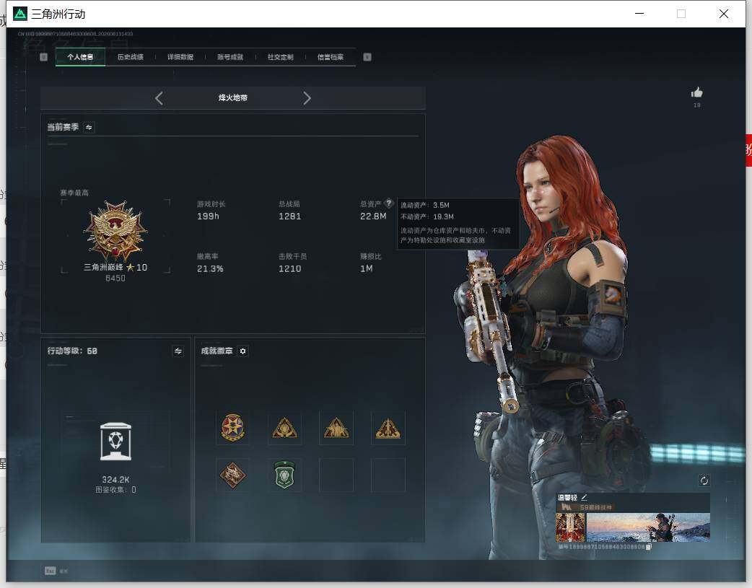This screenshot has width=752, height=588.
Task: Click the refresh character model icon
Action: tap(704, 481)
